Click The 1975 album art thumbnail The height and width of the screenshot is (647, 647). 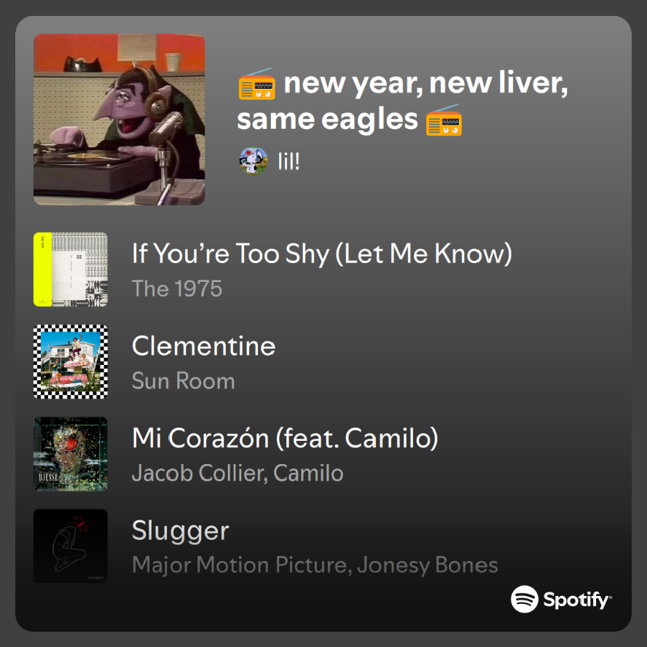click(x=71, y=270)
